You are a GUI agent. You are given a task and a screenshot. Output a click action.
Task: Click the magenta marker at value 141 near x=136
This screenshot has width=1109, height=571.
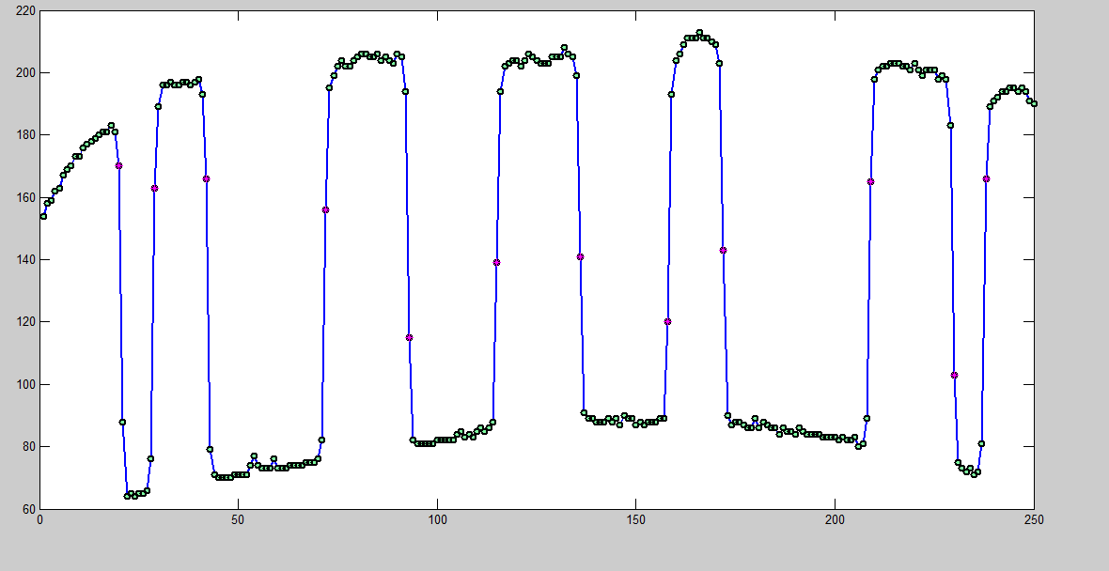(x=580, y=256)
